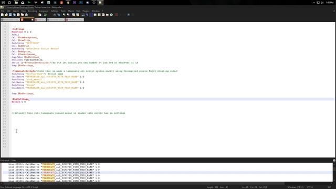Click the Find result horizontal scrollbar

click(143, 183)
